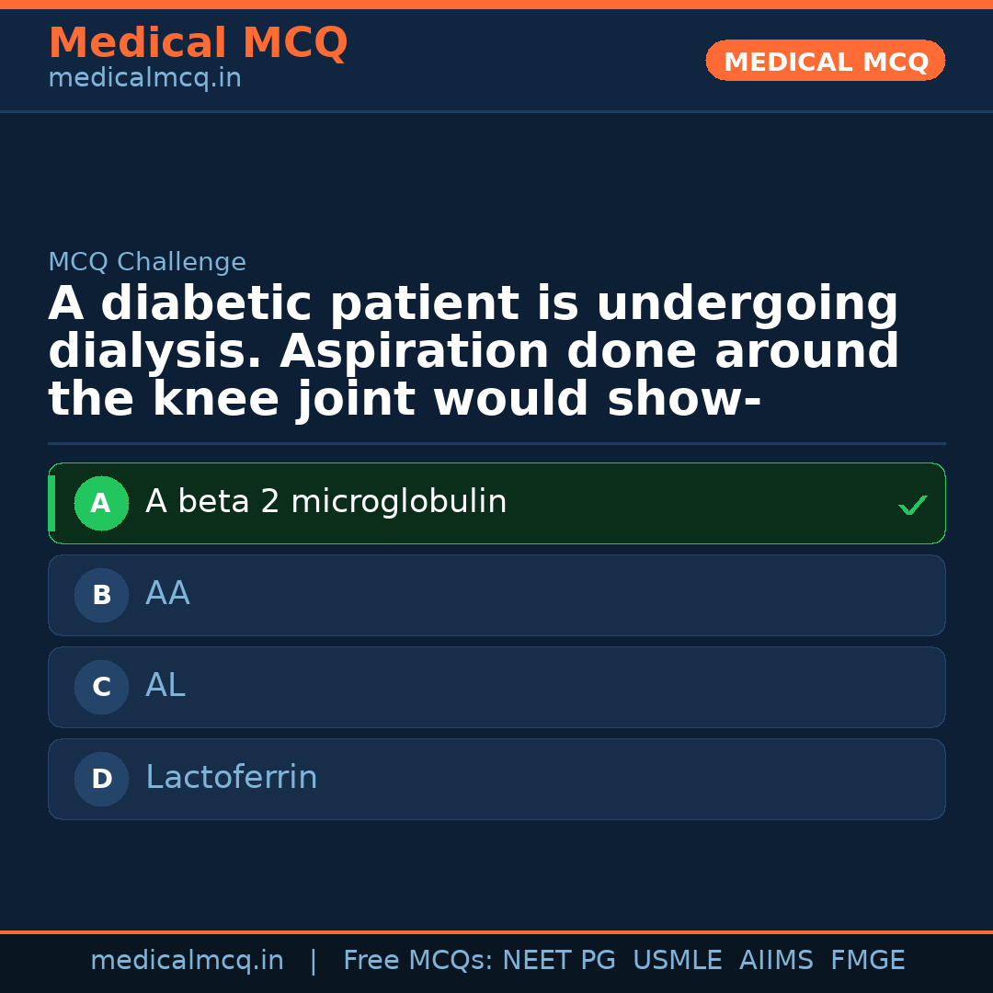Viewport: 993px width, 993px height.
Task: Click the orange MEDICAL MCQ badge
Action: 825,61
